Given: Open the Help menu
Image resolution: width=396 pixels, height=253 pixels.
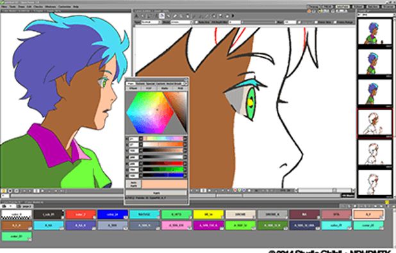Looking at the screenshot, I should tap(76, 6).
